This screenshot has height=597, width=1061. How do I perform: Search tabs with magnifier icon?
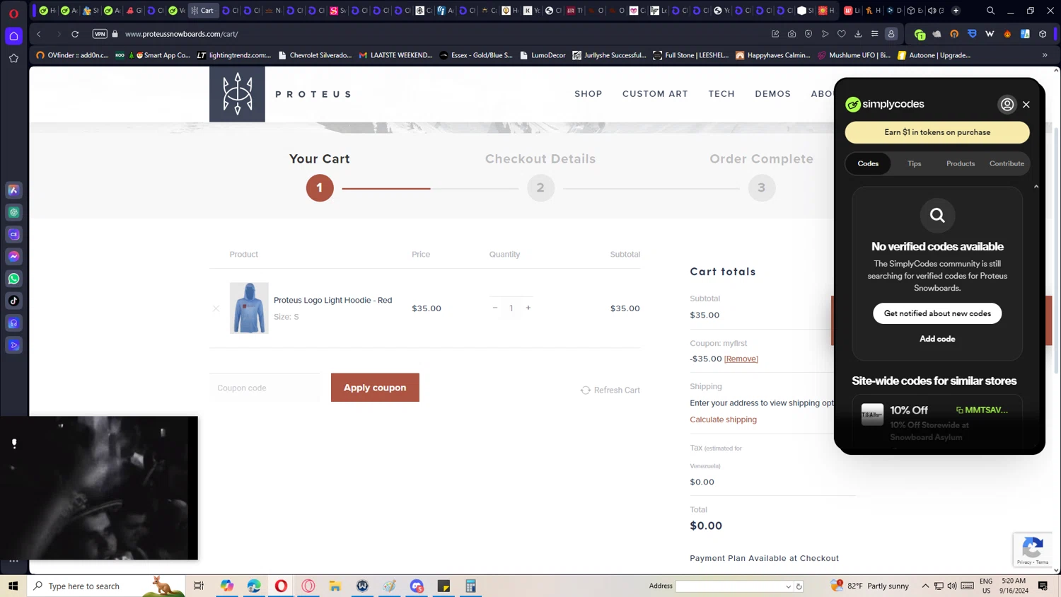click(990, 11)
